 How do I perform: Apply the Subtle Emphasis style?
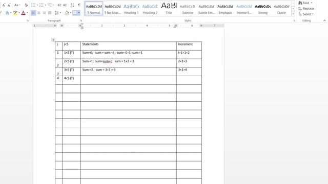[x=207, y=9]
